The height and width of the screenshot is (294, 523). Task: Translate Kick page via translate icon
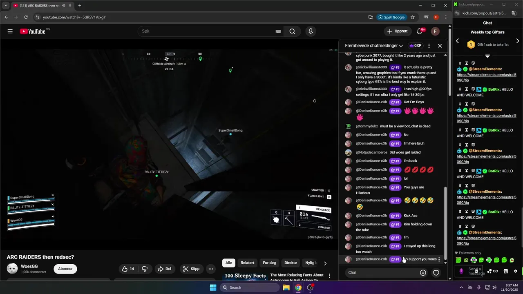(x=514, y=13)
